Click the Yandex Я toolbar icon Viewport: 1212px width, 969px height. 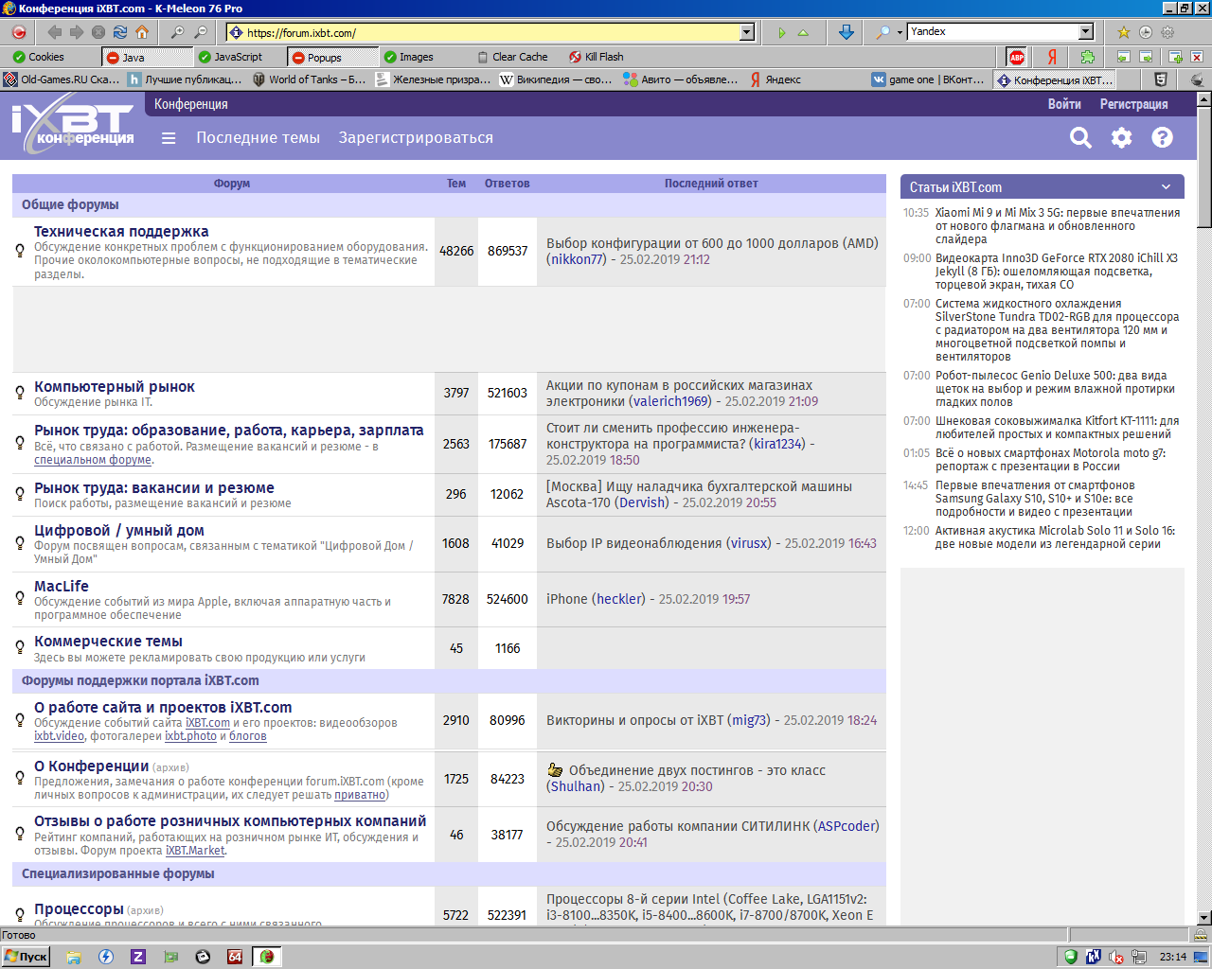coord(1051,57)
